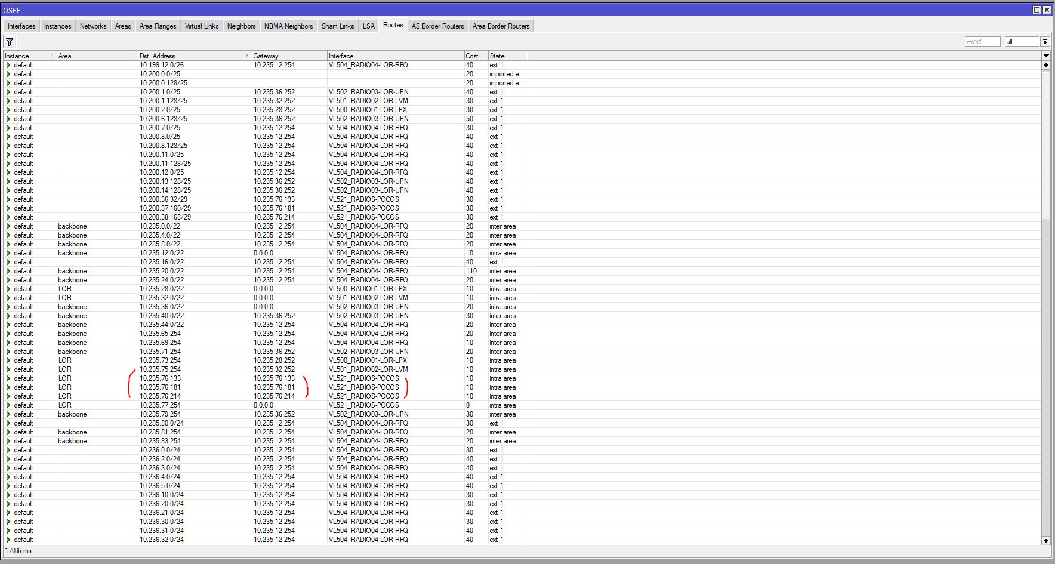This screenshot has height=564, width=1055.
Task: Switch to the LSA tab
Action: click(369, 26)
